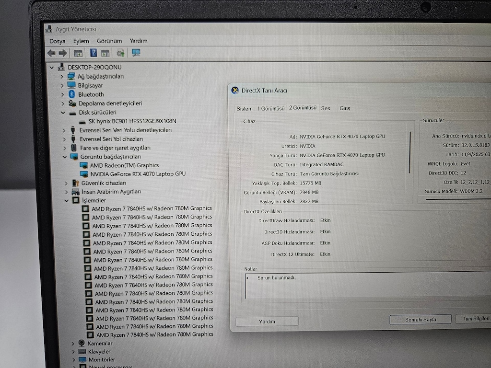Click the Evrensel Seri Yol cihazları USB icon
The image size is (491, 368).
coord(73,138)
